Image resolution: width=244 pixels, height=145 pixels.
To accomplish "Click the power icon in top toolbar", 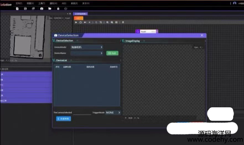I will 66,9.
